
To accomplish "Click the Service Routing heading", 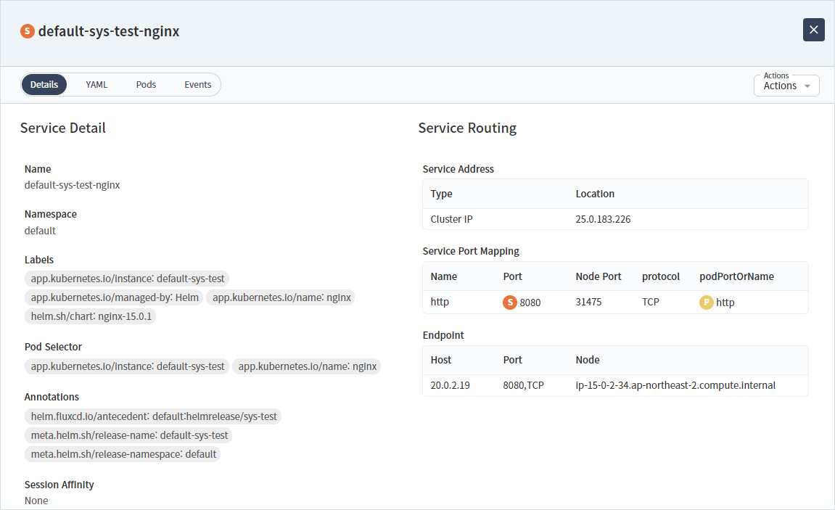I will tap(467, 128).
